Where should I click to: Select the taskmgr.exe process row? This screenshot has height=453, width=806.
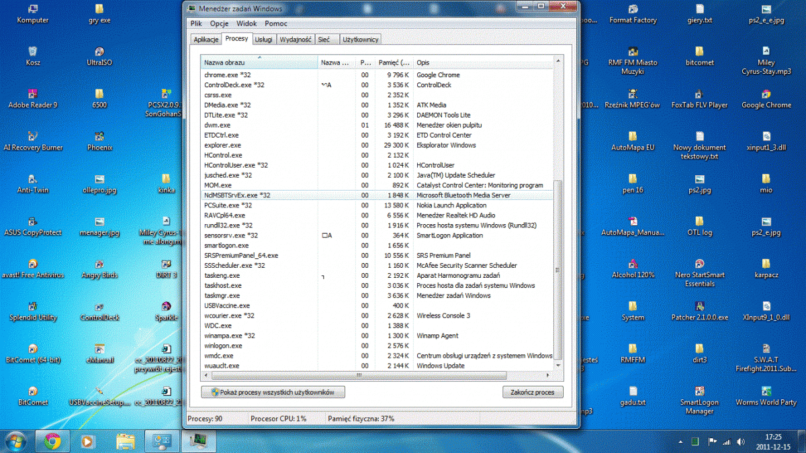(377, 295)
